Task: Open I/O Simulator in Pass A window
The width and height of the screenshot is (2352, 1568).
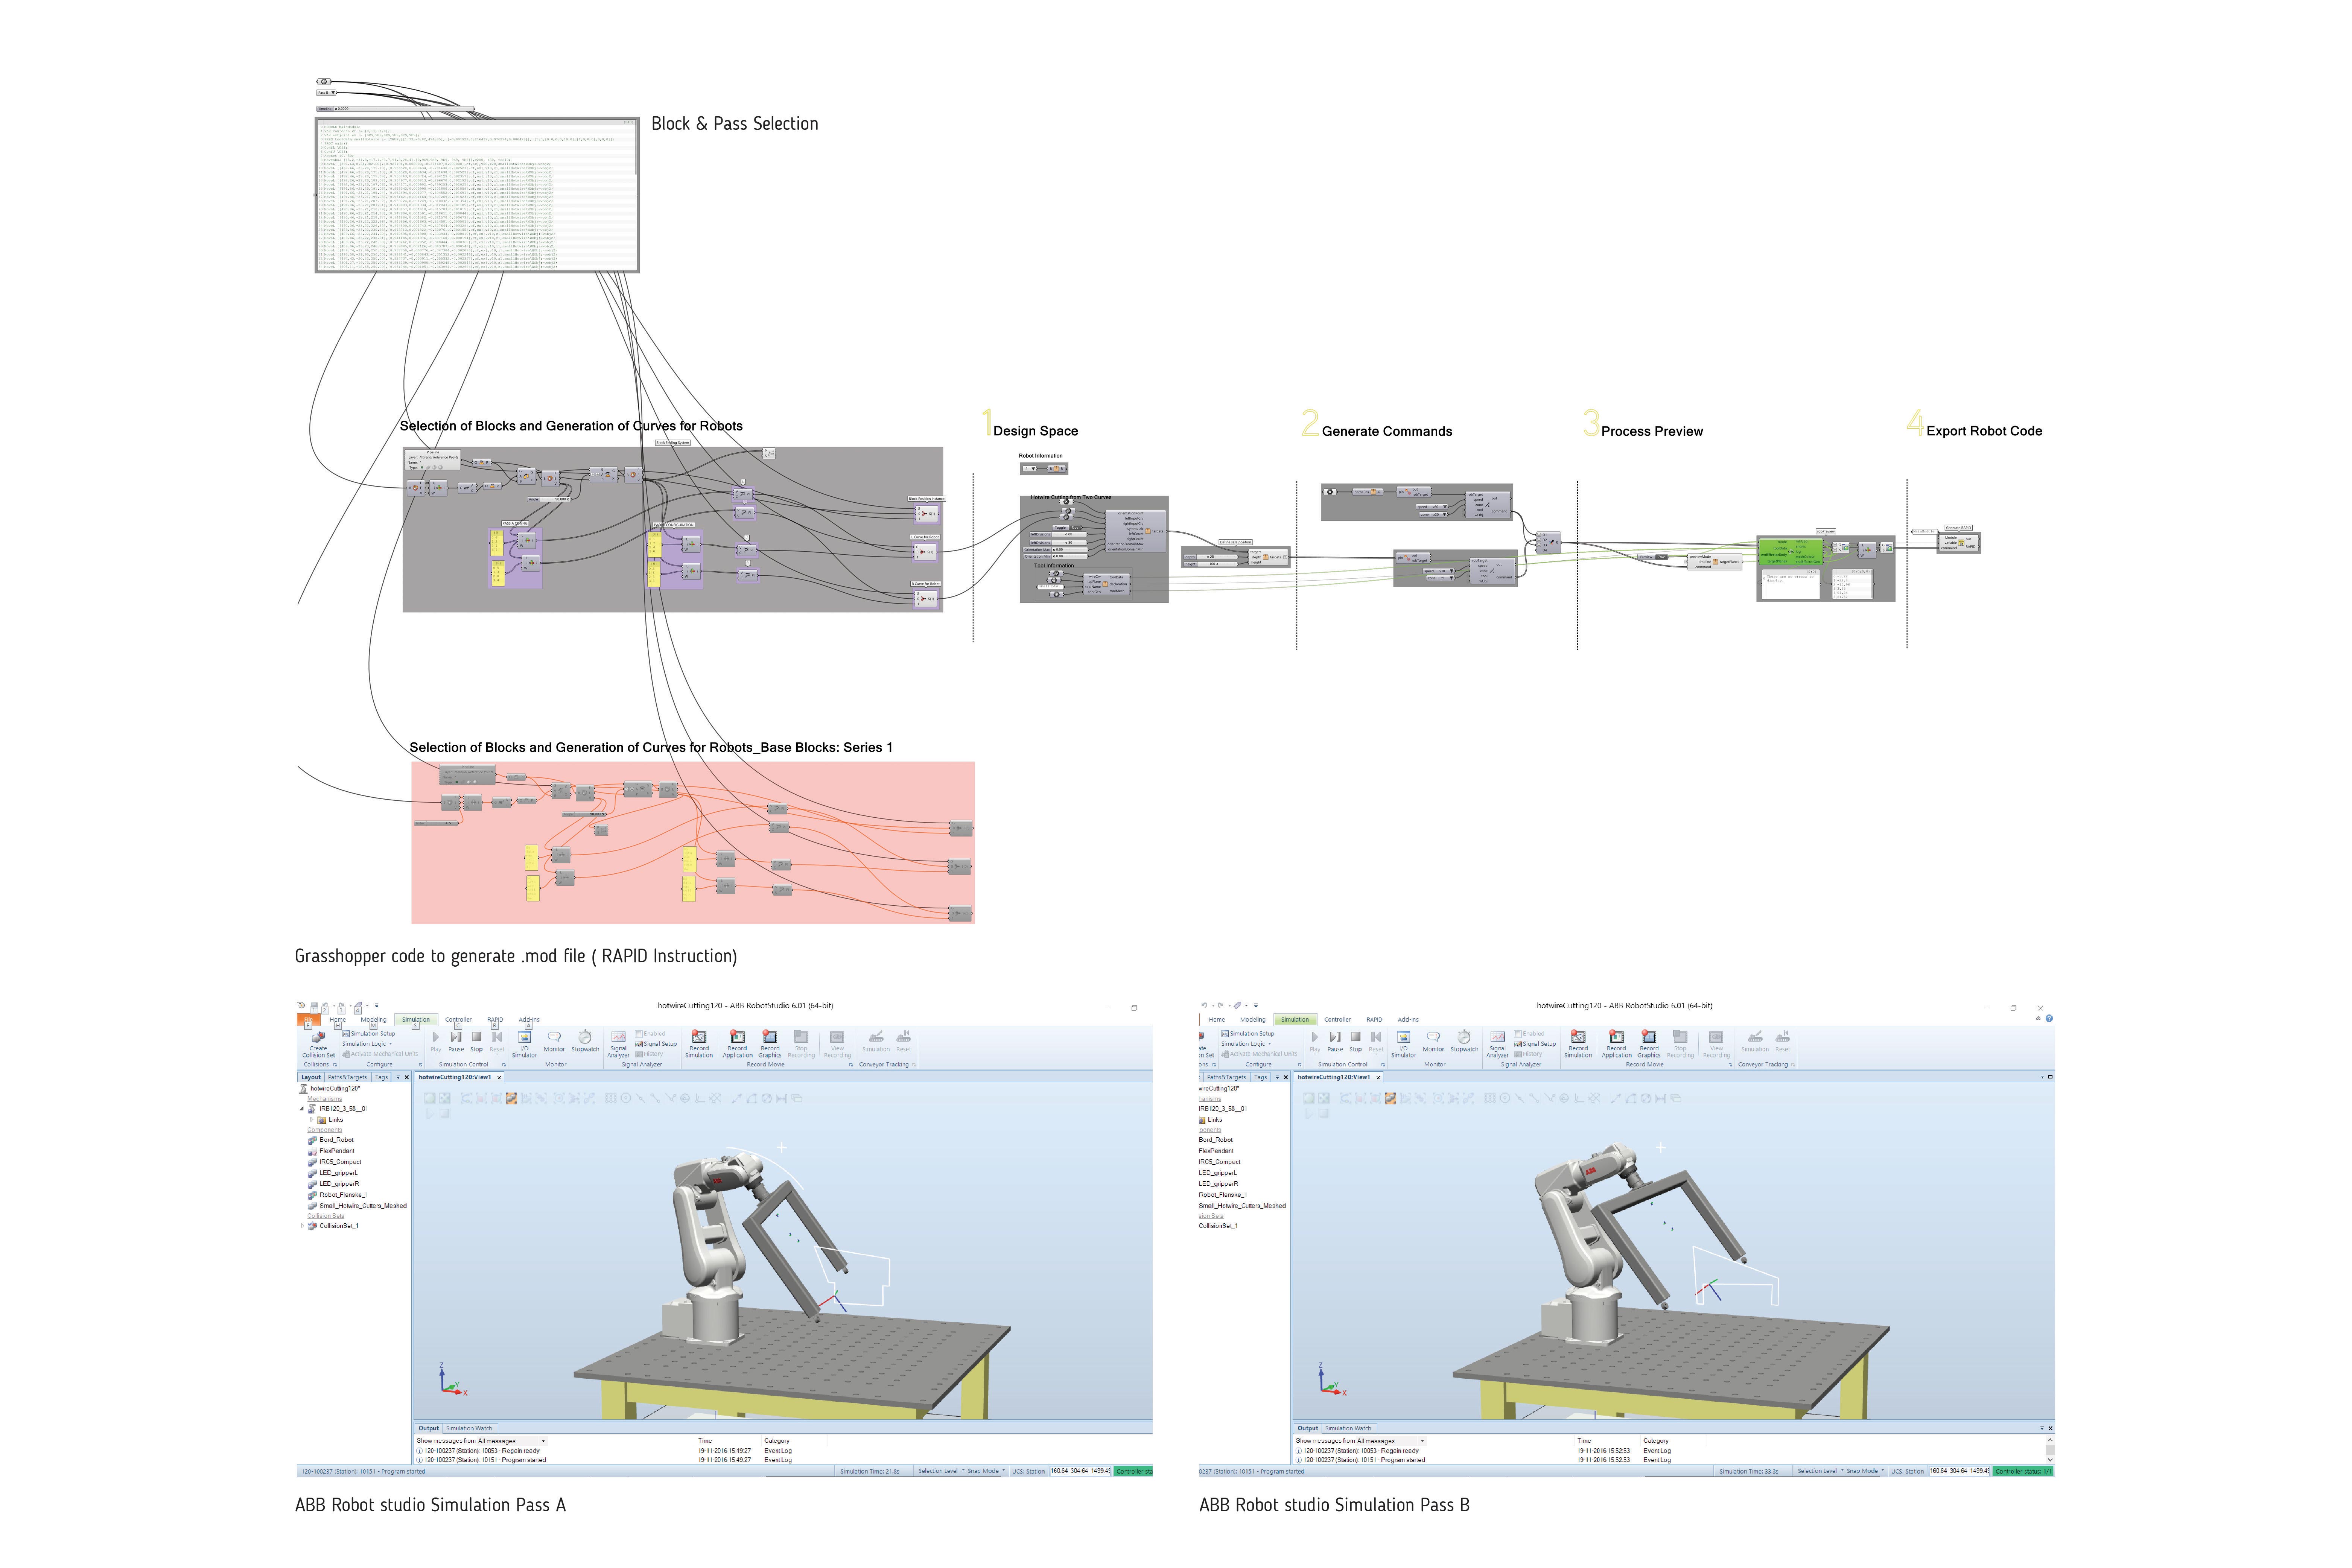Action: click(525, 1044)
